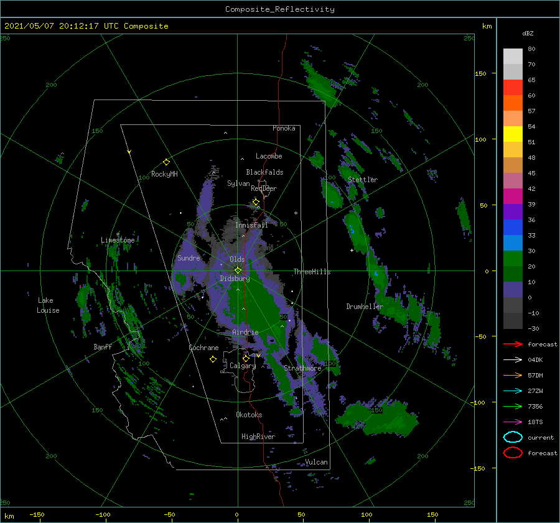
Task: Click the Vulcan town label
Action: [317, 462]
